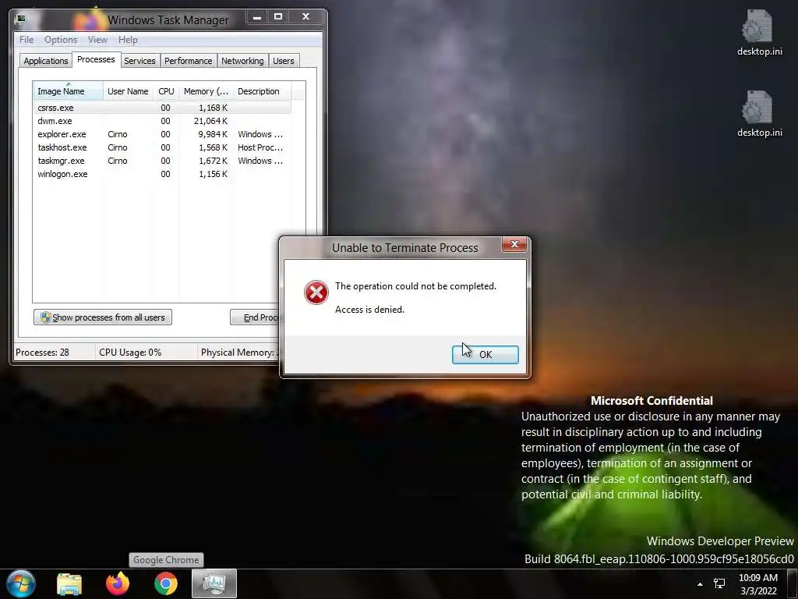Click 9,984 K memory value
Image resolution: width=798 pixels, height=599 pixels.
212,134
